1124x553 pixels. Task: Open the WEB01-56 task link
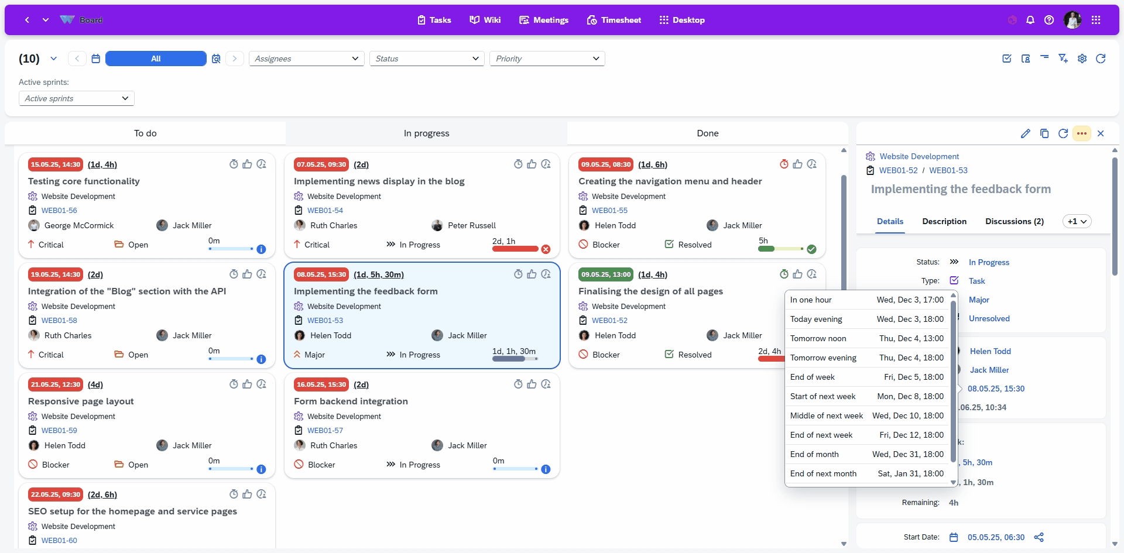coord(59,211)
